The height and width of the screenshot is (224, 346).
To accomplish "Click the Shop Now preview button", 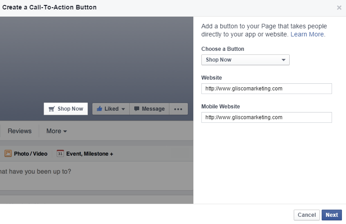I will coord(66,109).
